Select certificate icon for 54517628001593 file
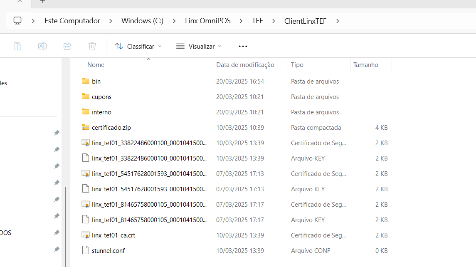Screen dimensions: 476x267 click(x=86, y=173)
